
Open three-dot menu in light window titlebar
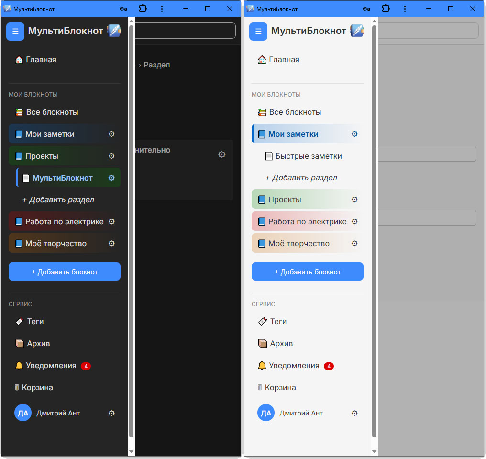click(x=405, y=9)
